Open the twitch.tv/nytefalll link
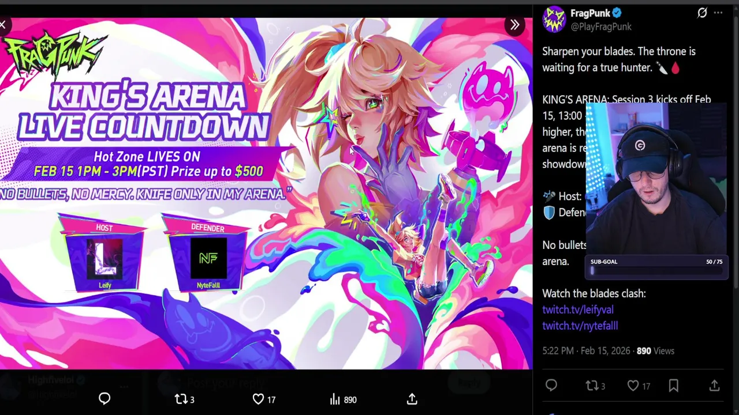Viewport: 739px width, 415px height. [580, 326]
